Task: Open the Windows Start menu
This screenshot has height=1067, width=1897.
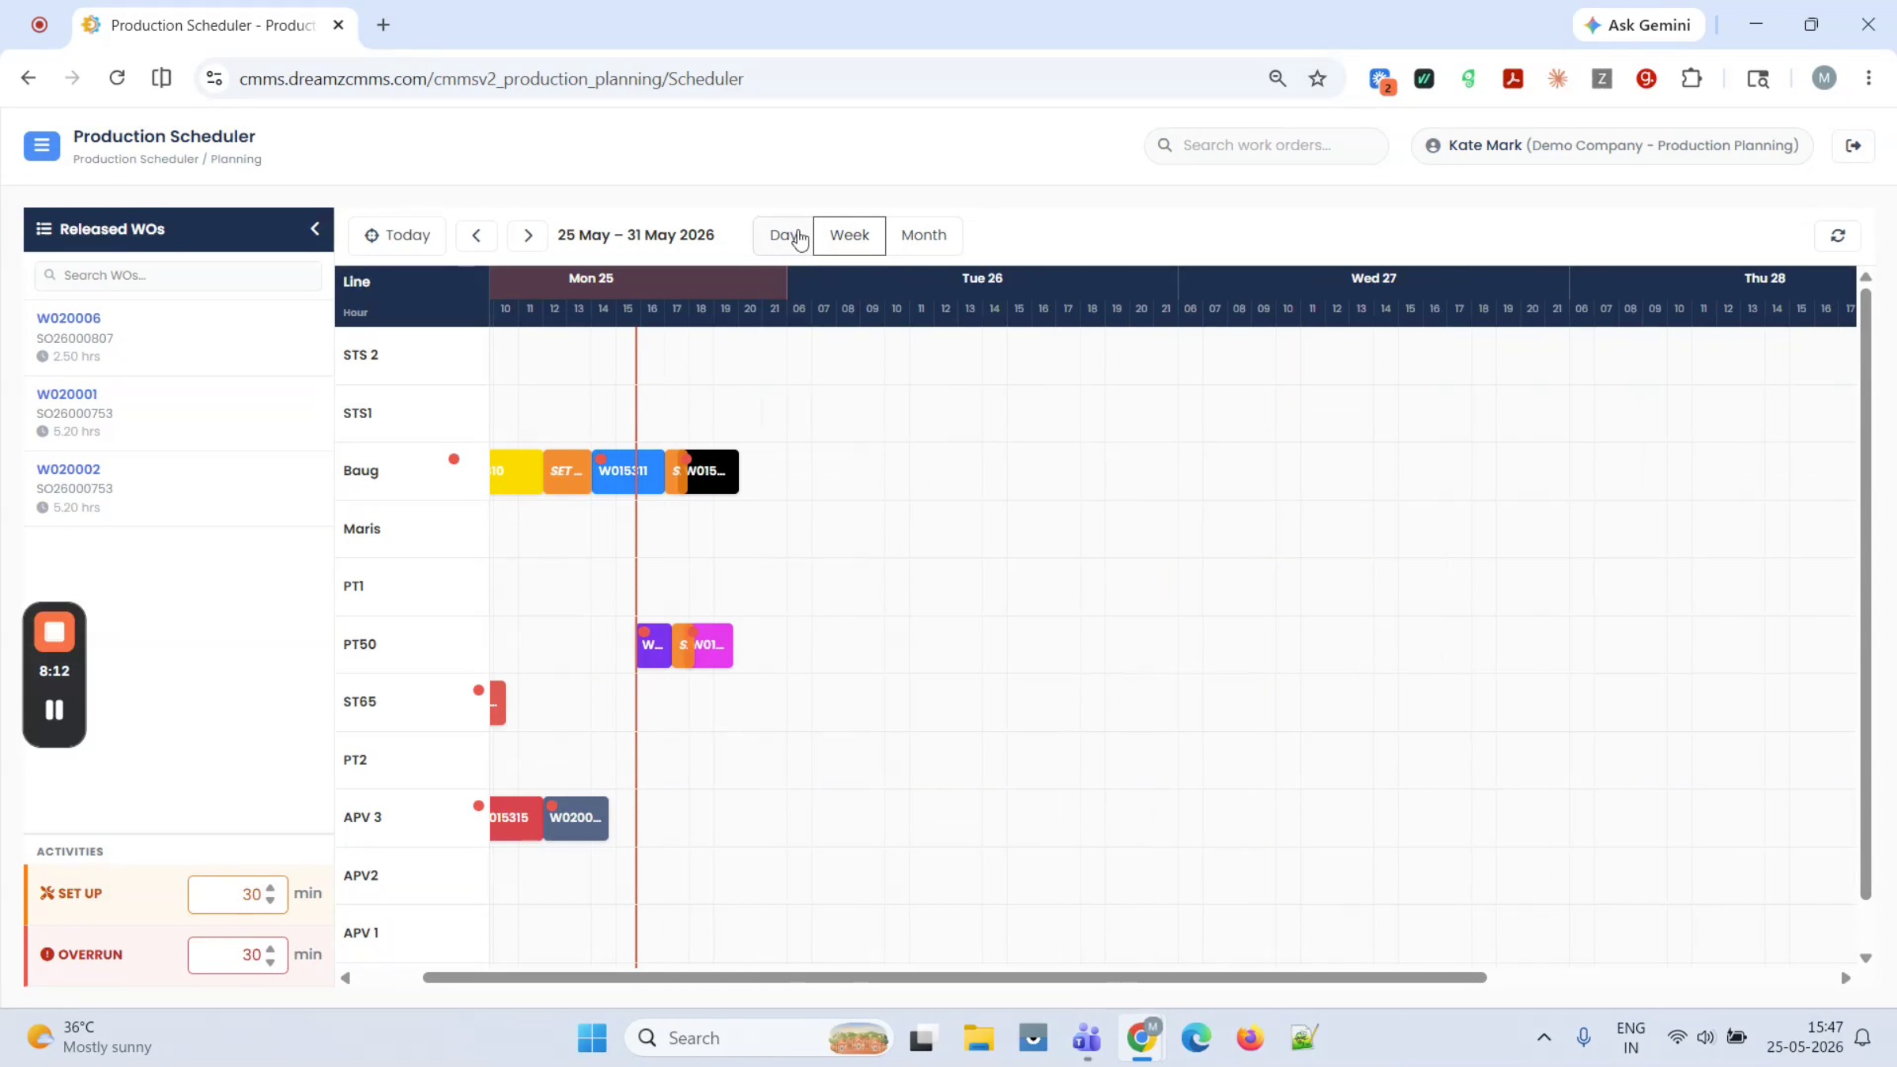Action: pos(592,1038)
